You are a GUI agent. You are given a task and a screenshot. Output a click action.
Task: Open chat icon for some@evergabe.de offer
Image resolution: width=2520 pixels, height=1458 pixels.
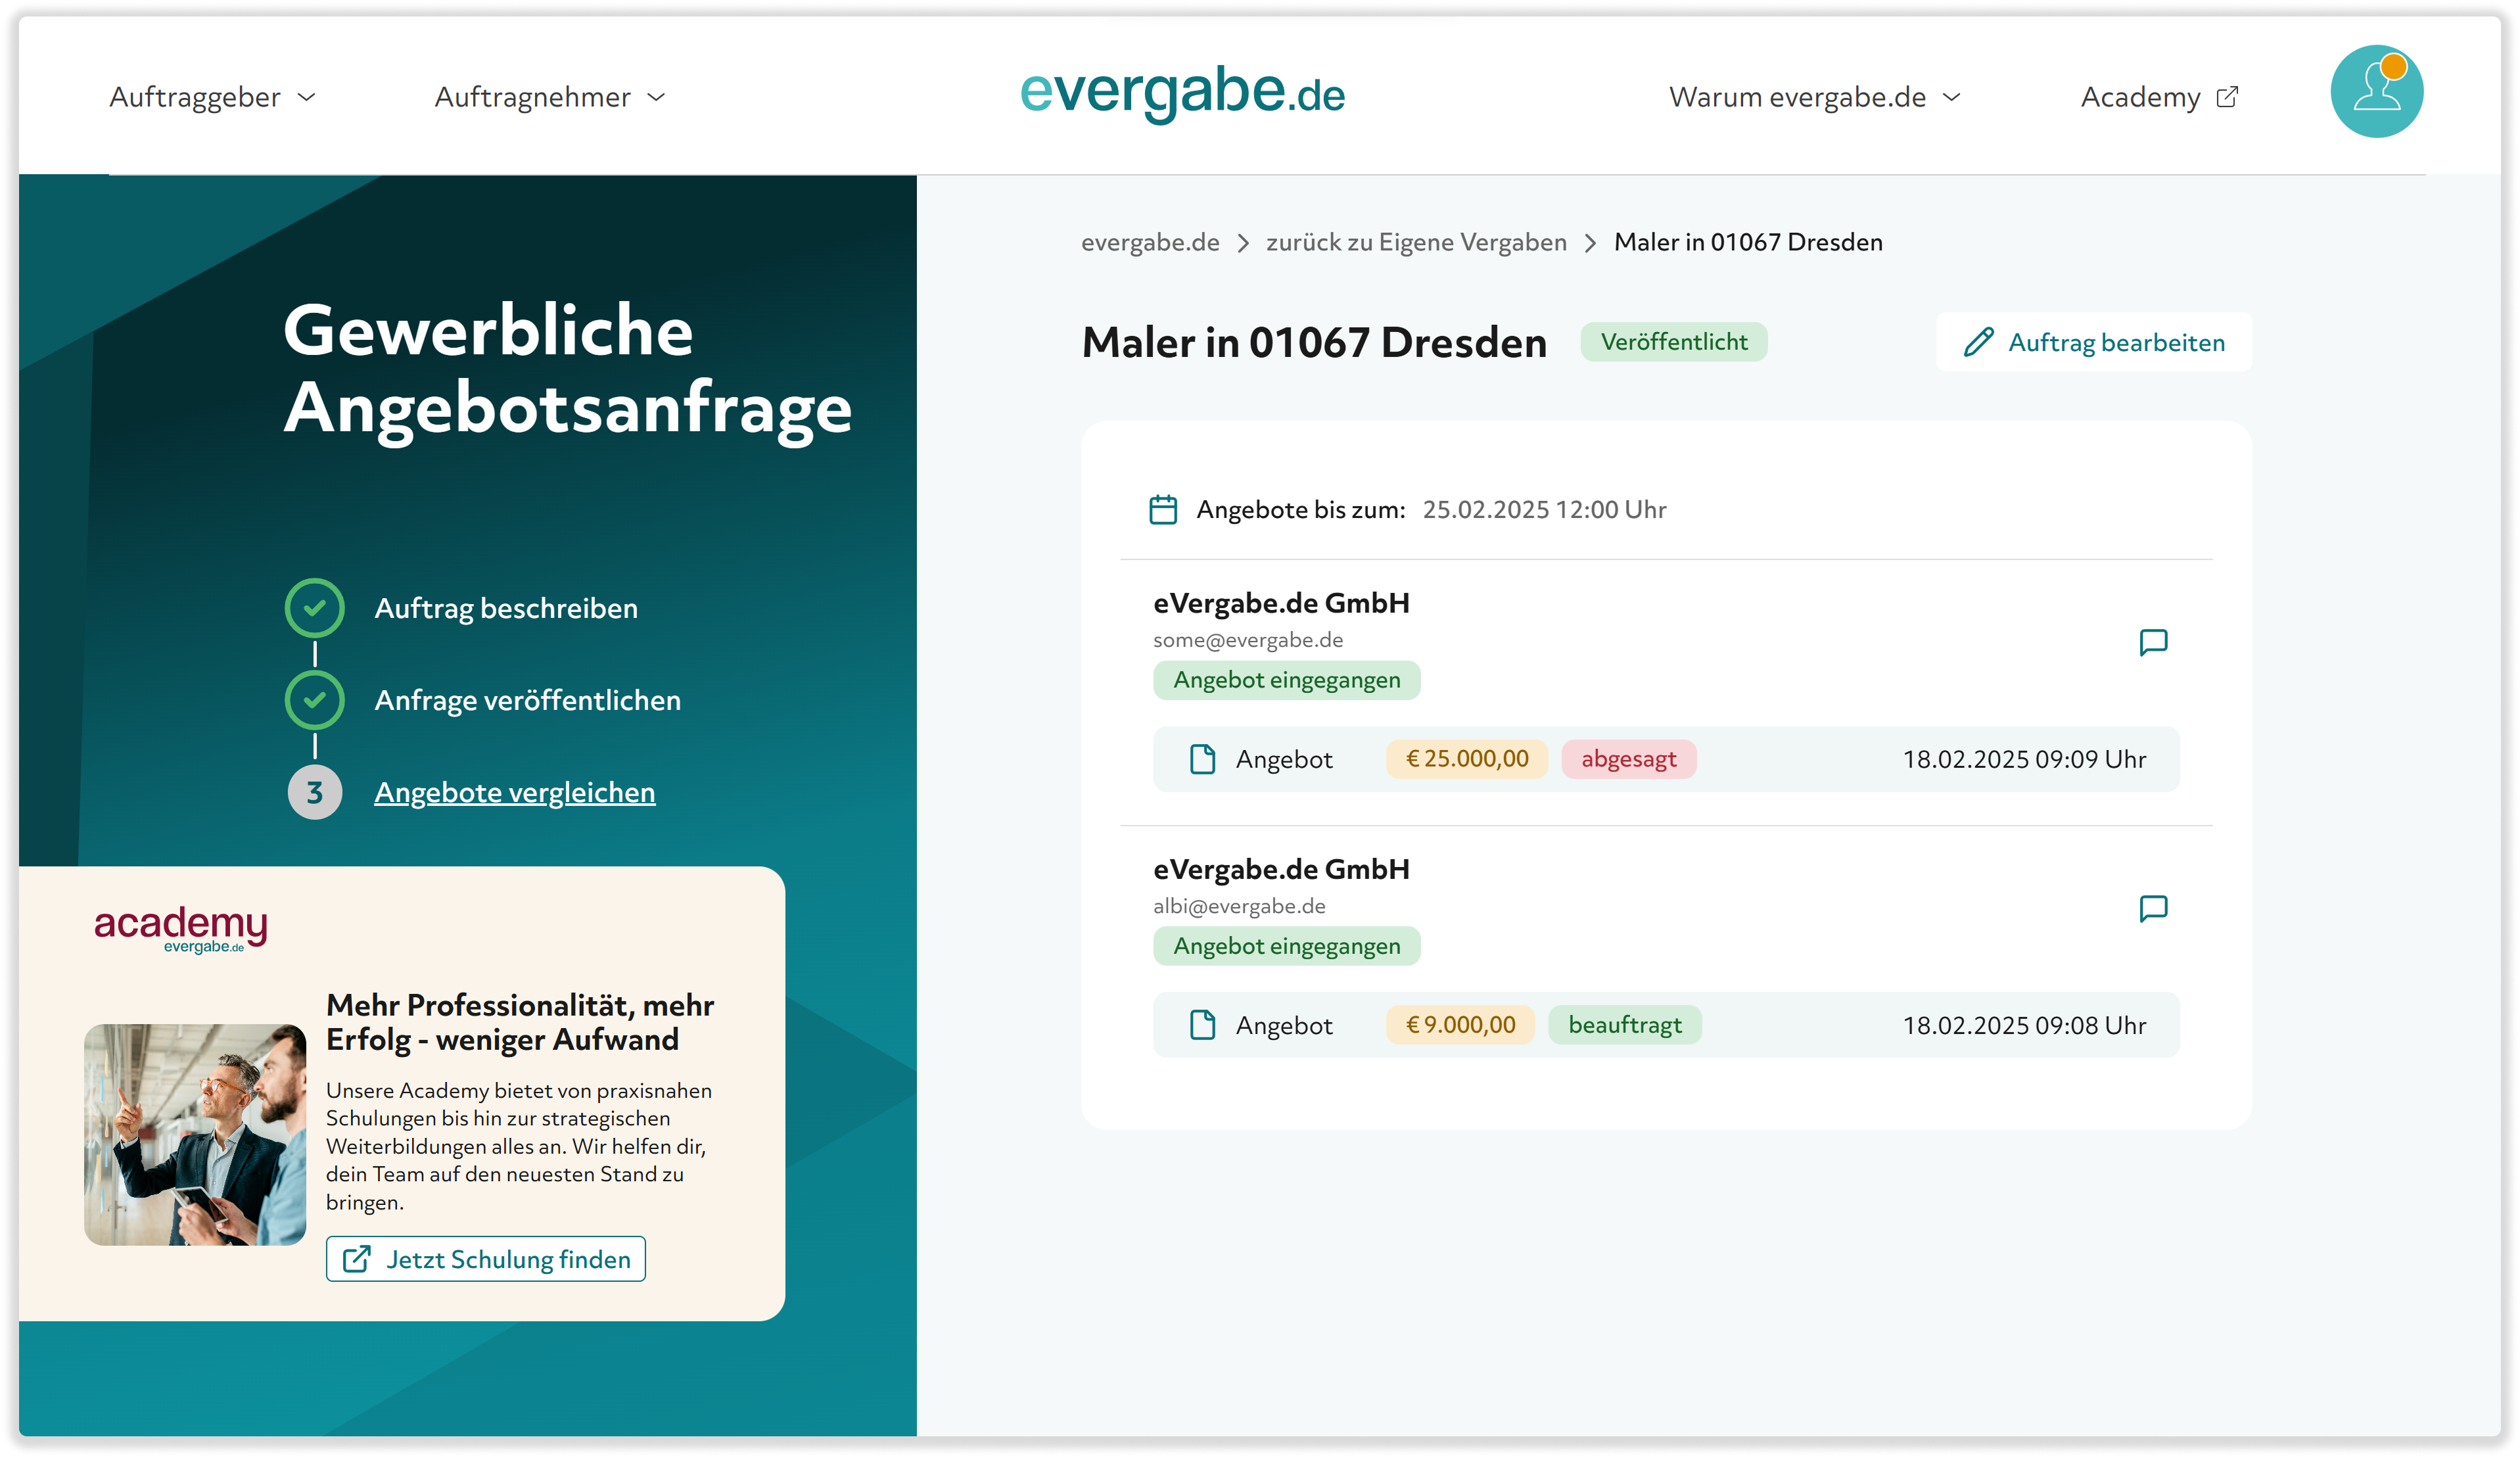(x=2152, y=642)
